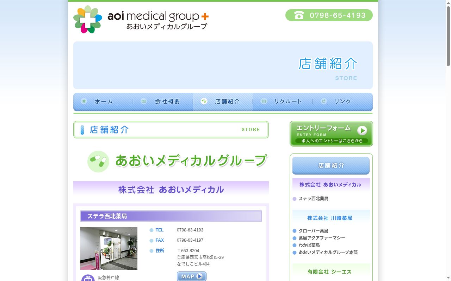Viewport: 451px width, 281px height.
Task: Click the TEL number 0798-63-4193
Action: click(190, 230)
